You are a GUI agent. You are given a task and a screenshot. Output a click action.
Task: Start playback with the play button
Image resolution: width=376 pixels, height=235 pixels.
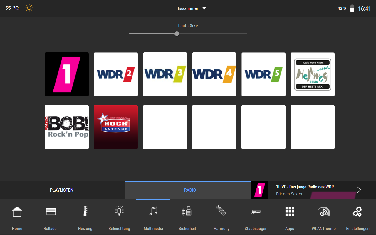pos(359,190)
